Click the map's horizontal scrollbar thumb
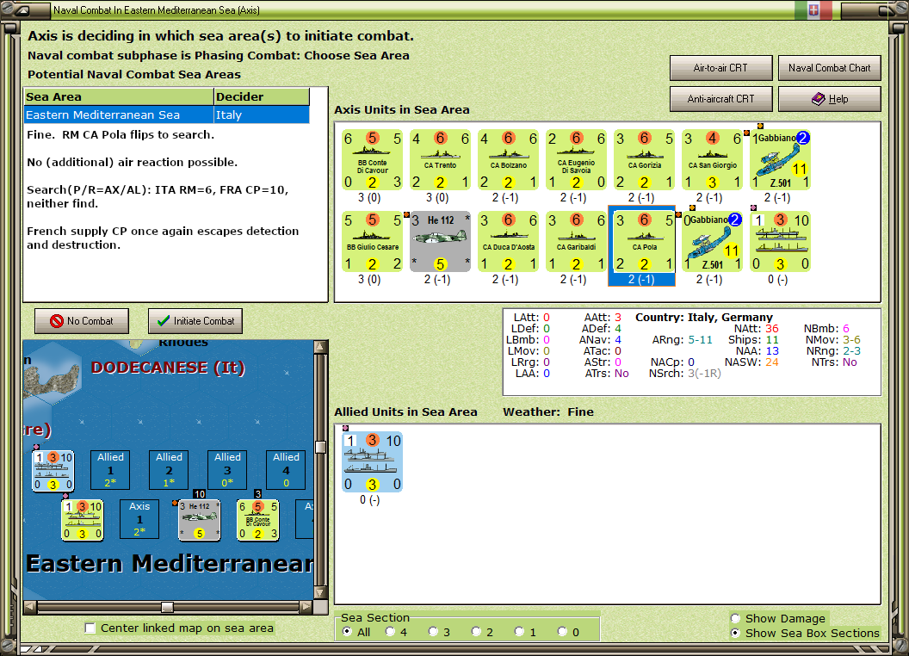The image size is (909, 656). [167, 607]
